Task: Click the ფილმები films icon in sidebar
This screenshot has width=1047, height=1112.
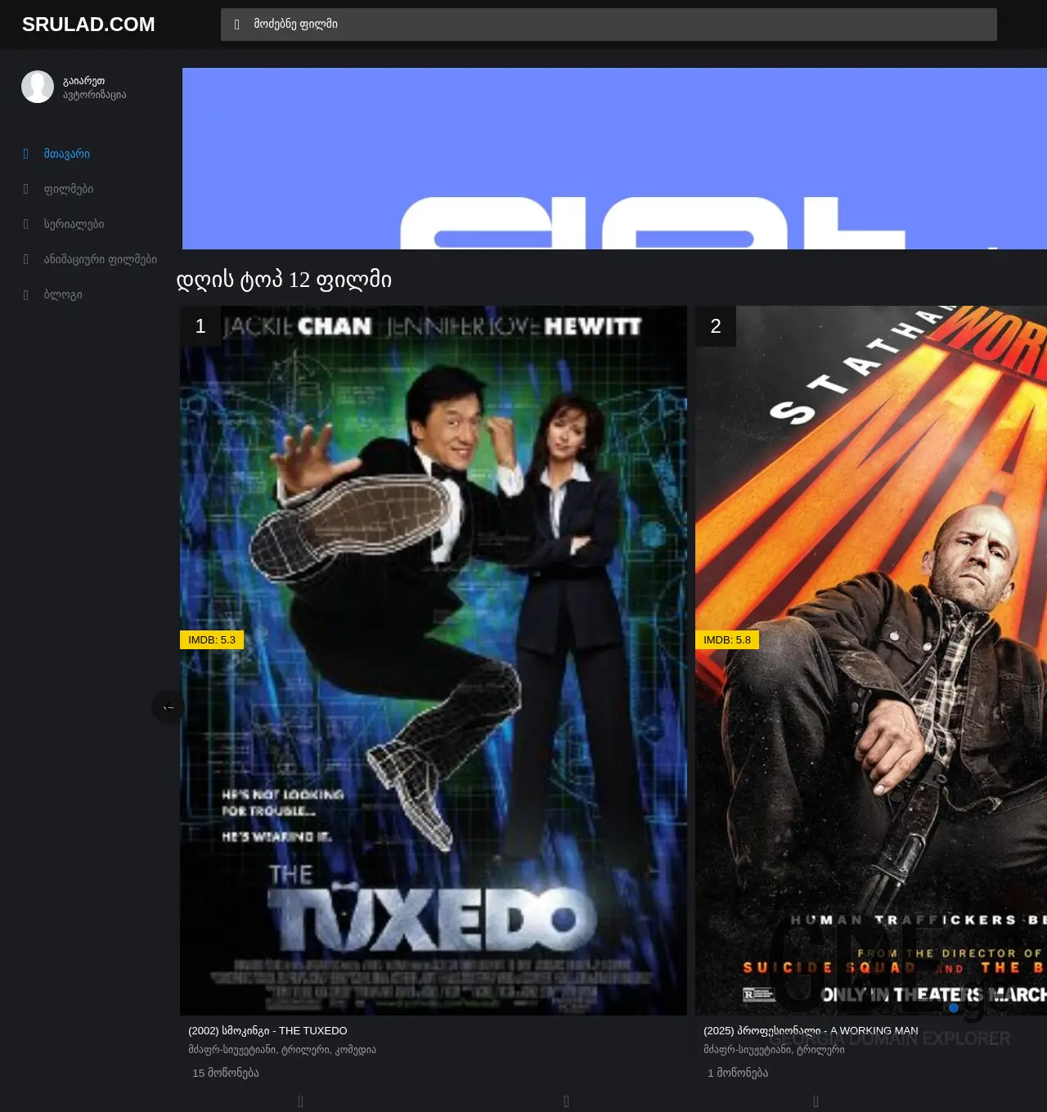Action: (x=26, y=189)
